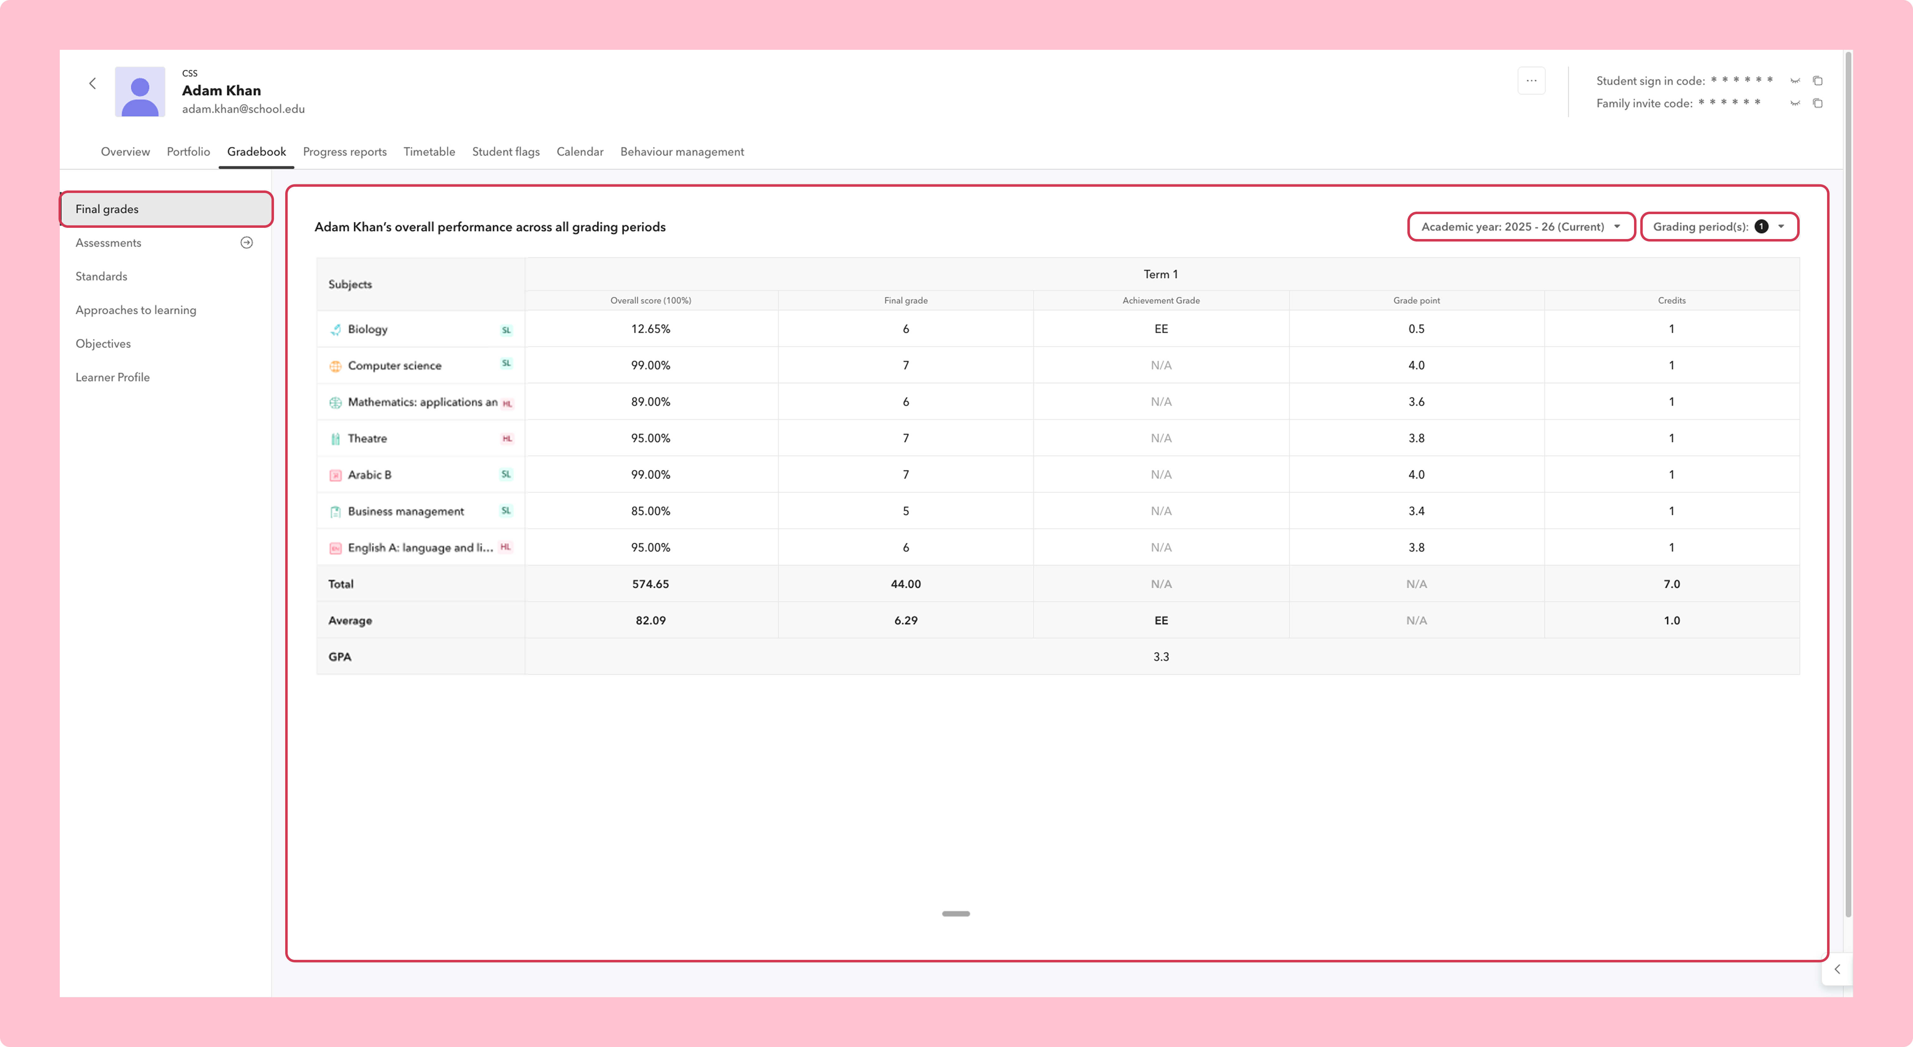Open the three-dot more options menu
The height and width of the screenshot is (1047, 1913).
point(1531,81)
